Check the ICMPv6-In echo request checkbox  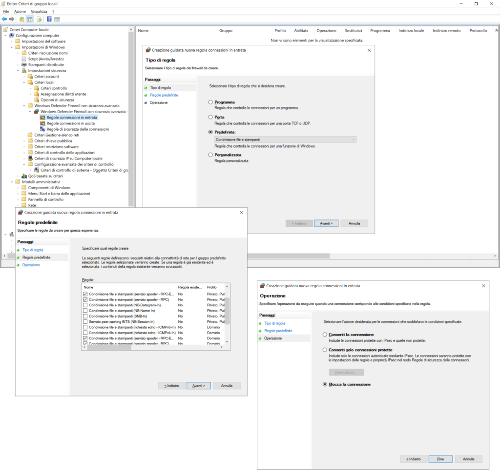coord(85,327)
